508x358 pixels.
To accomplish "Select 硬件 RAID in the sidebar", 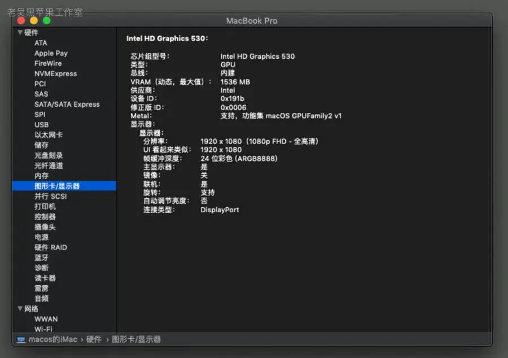I will [x=51, y=247].
